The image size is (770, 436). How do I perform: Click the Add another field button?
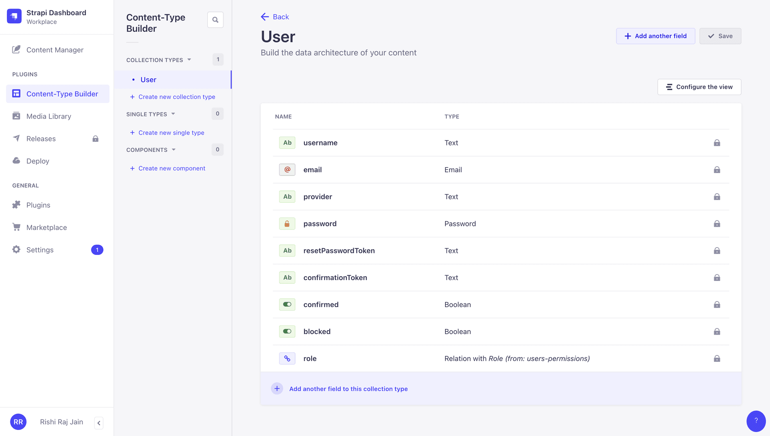(x=655, y=36)
